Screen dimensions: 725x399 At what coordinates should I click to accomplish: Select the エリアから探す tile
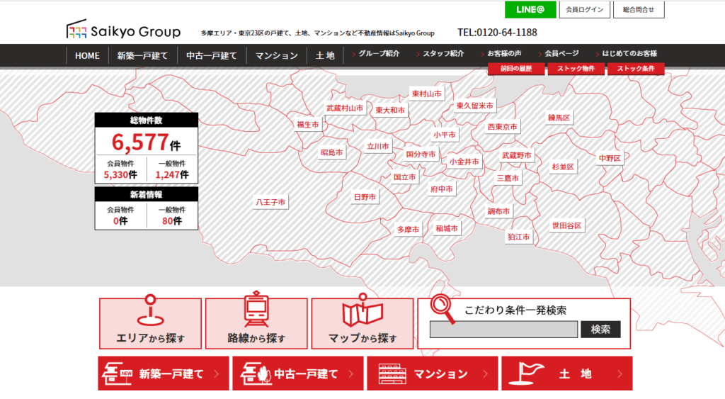point(150,323)
